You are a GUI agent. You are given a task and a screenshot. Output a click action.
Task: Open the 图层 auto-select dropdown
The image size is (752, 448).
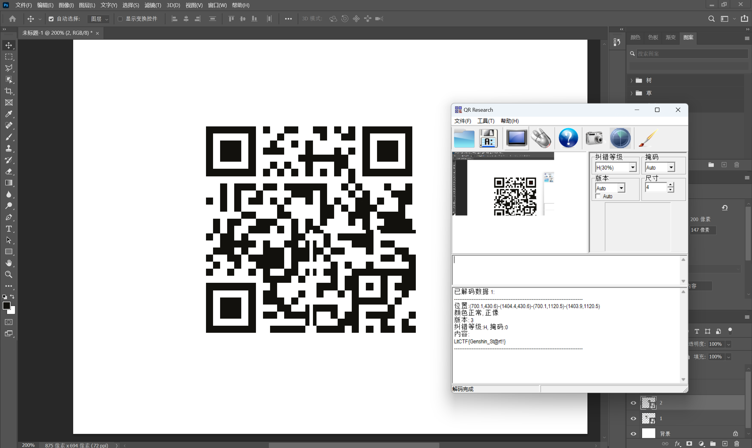(x=99, y=19)
